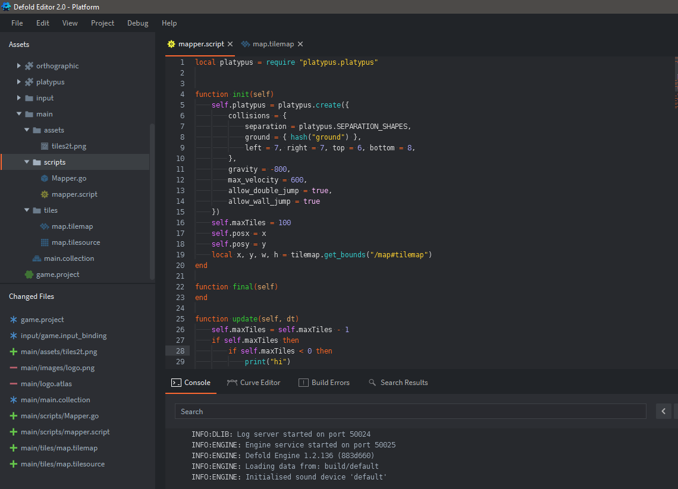Open the Project menu
Screen dimensions: 678x489
coord(102,23)
